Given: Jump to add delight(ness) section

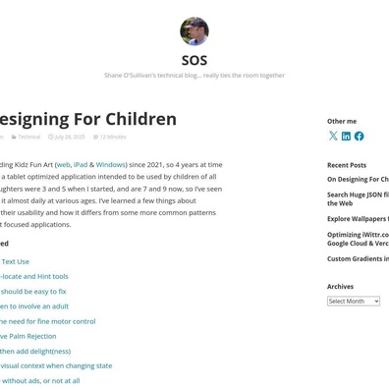Looking at the screenshot, I should tap(35, 351).
